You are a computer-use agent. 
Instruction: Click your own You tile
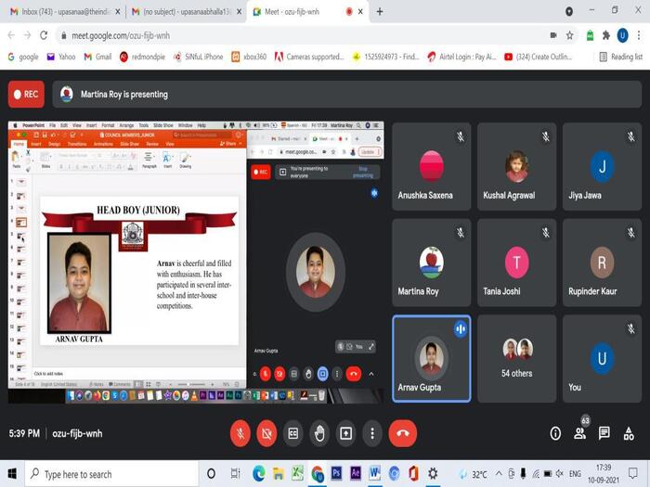(x=602, y=359)
